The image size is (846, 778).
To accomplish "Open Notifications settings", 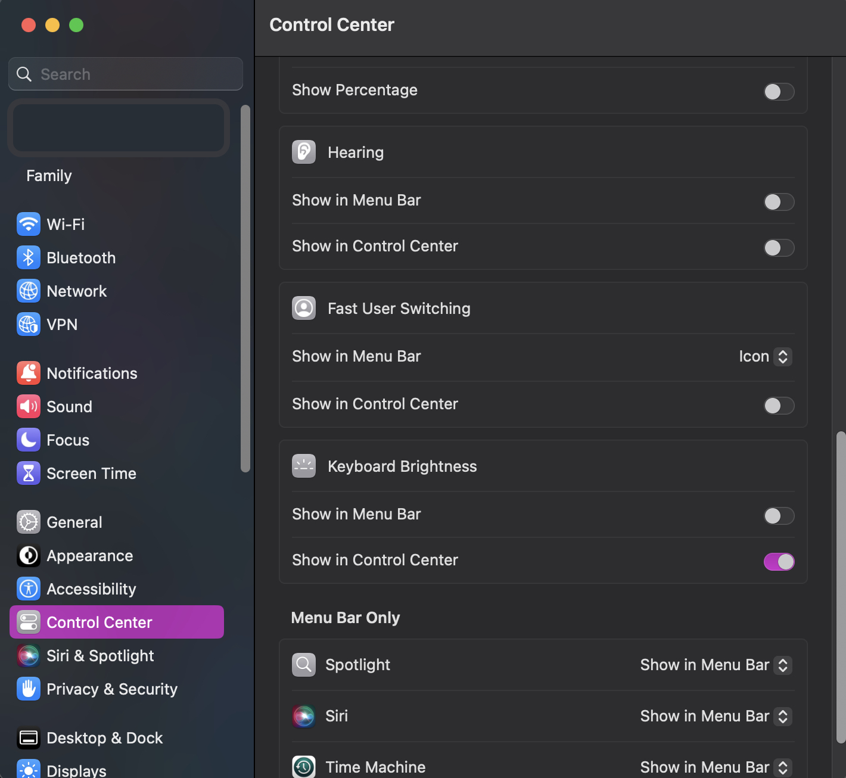I will point(117,374).
